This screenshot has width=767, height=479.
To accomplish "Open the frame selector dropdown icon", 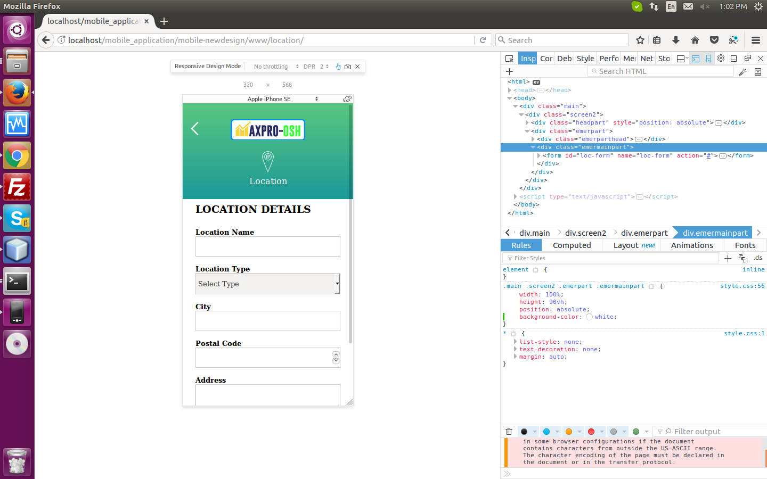I will [x=682, y=59].
